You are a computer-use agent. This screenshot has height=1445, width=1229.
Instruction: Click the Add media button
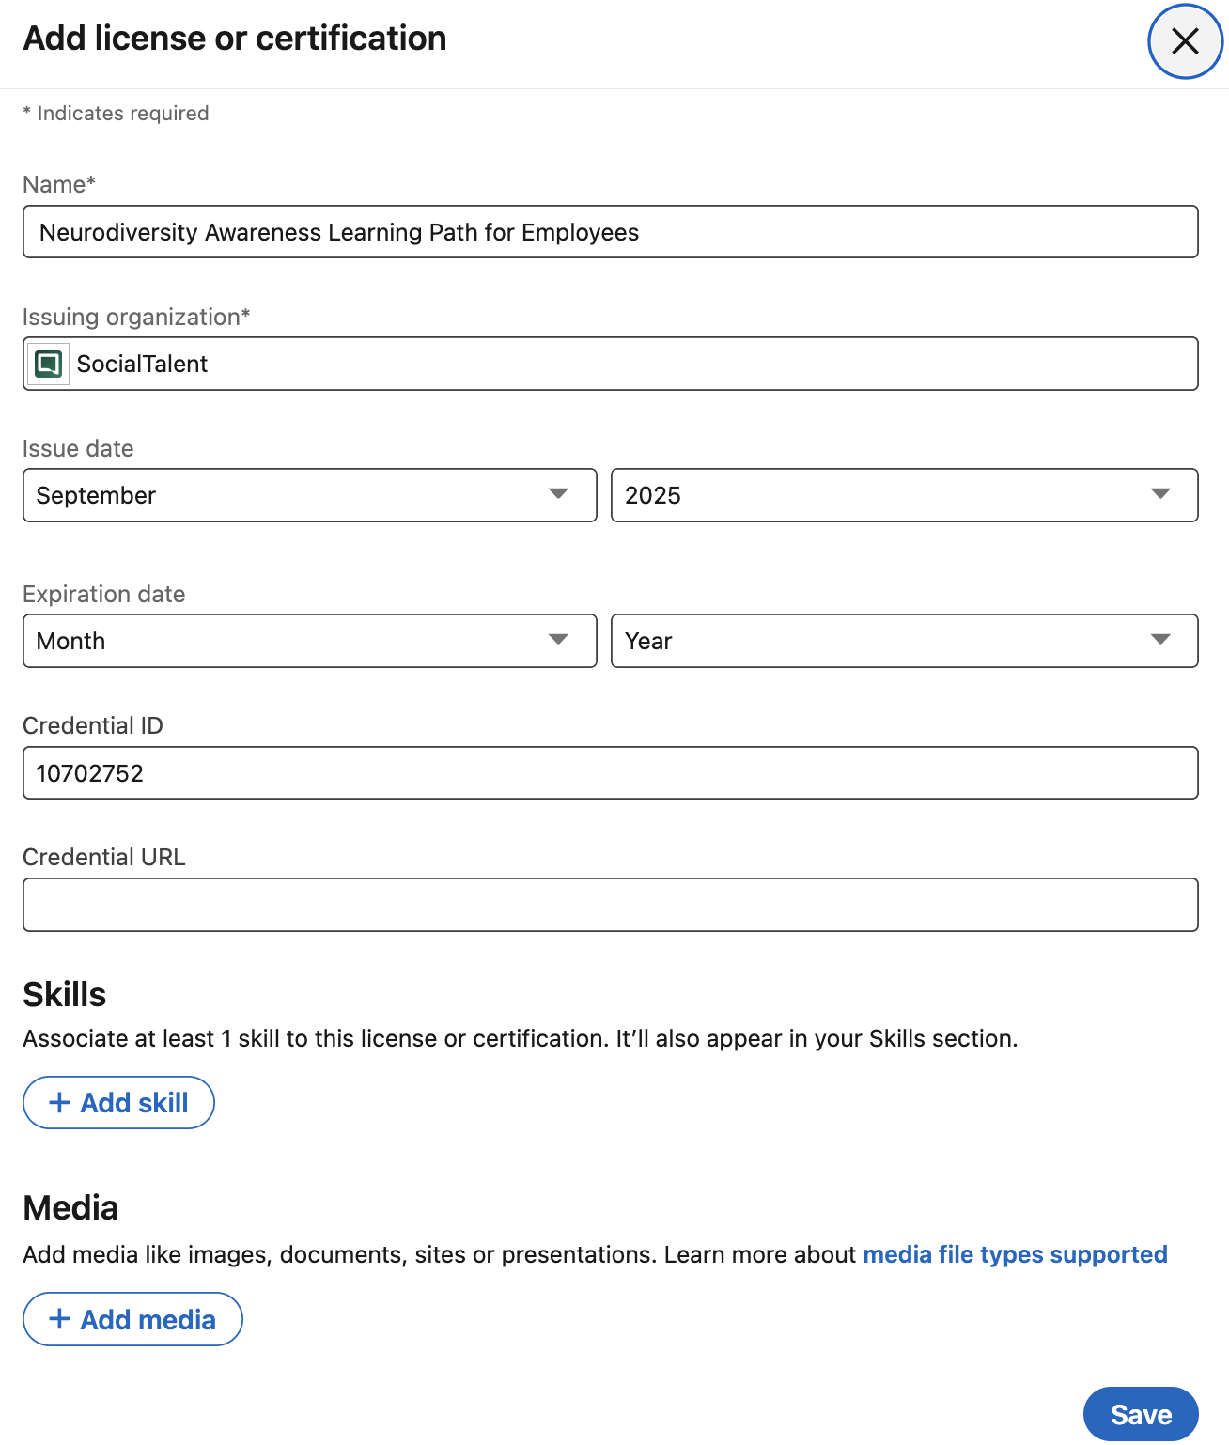click(x=132, y=1318)
